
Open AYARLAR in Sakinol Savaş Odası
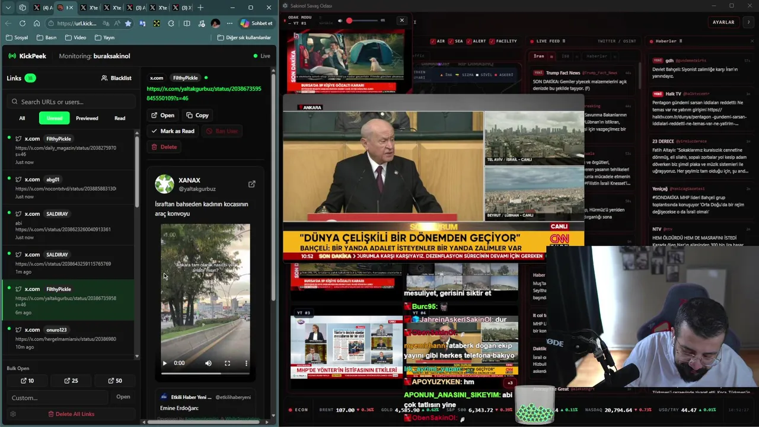(x=723, y=22)
